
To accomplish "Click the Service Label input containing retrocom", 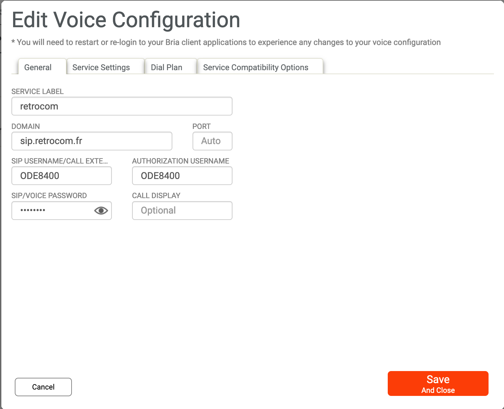I will pos(122,106).
